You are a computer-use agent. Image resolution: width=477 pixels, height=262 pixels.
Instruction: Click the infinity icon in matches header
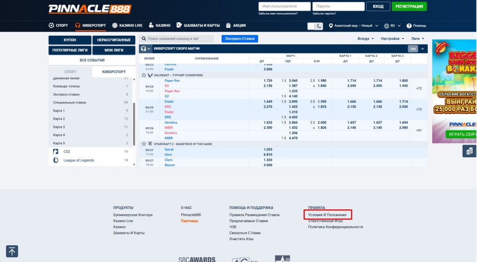pos(413,49)
